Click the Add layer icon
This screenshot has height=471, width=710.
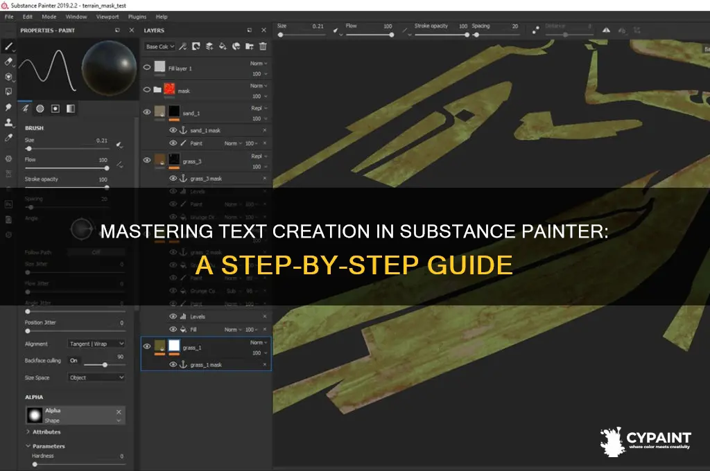[209, 46]
